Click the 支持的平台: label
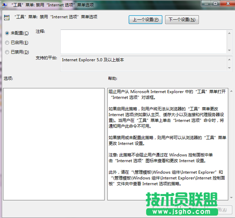Screen dimensions: 235x218 pyautogui.click(x=47, y=58)
